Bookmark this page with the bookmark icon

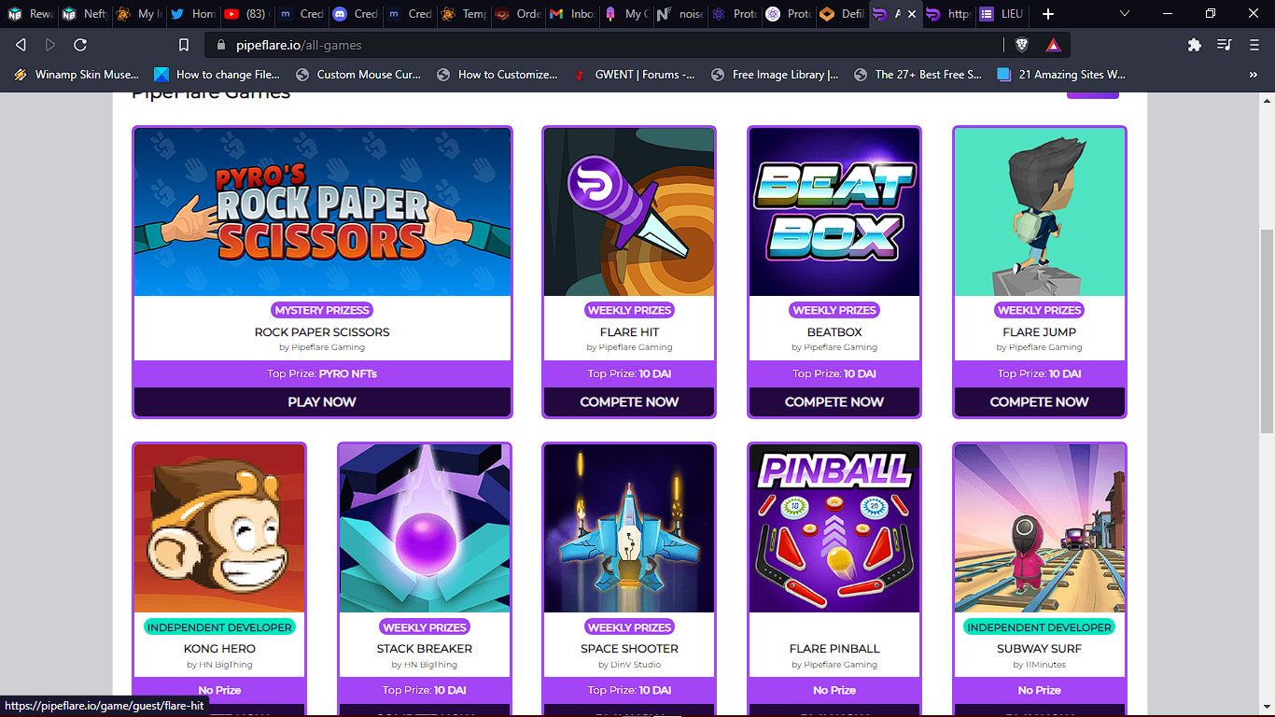tap(184, 45)
